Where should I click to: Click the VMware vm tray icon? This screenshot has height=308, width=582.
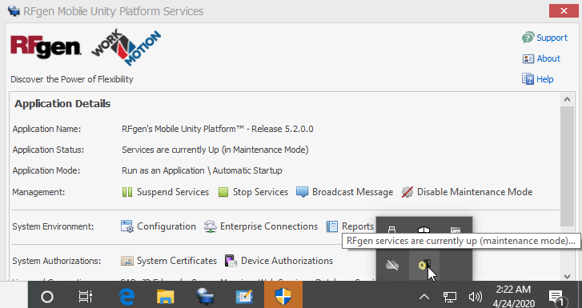click(456, 230)
